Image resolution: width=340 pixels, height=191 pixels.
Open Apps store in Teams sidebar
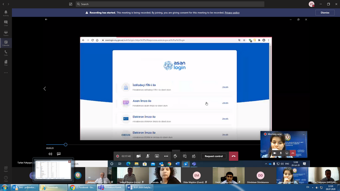coord(6,169)
